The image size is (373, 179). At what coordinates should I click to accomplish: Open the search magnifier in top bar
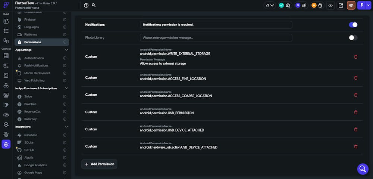pos(94,5)
